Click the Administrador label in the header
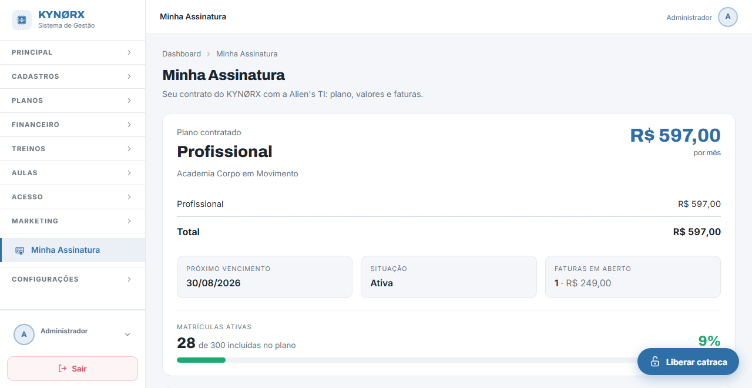This screenshot has width=752, height=388. pyautogui.click(x=689, y=18)
